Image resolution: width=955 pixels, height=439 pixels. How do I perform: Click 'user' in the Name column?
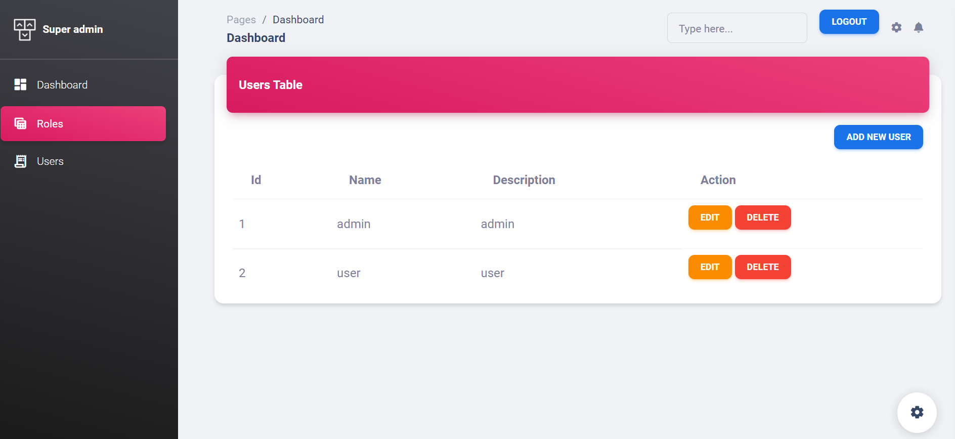click(349, 274)
